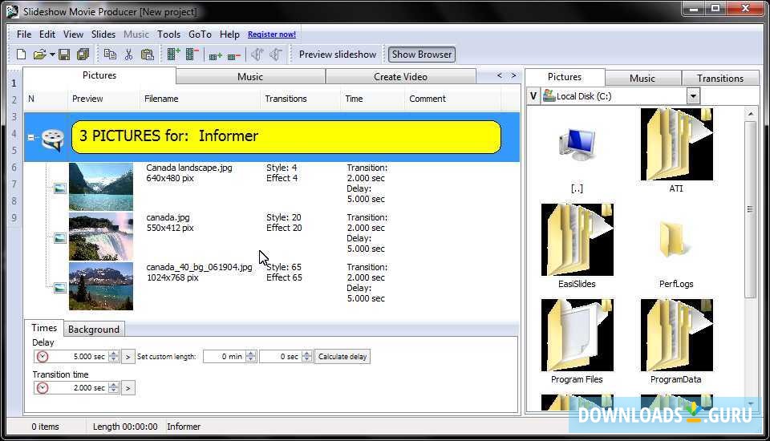The image size is (770, 441).
Task: Select the canada.jpg waterfall preview thumbnail
Action: [x=101, y=237]
